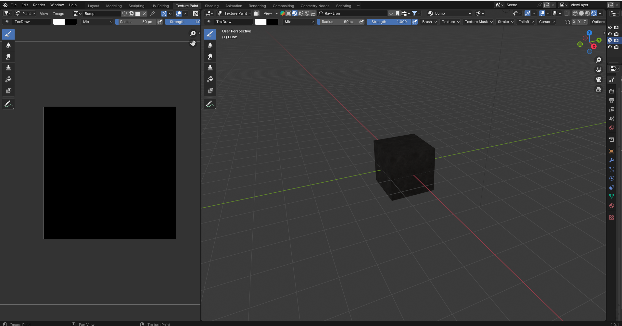The image size is (622, 326).
Task: Open the Image menu in image editor
Action: pos(59,14)
